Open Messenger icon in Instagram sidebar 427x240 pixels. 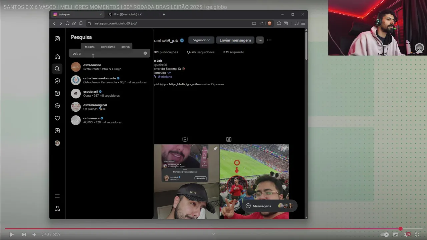point(57,106)
